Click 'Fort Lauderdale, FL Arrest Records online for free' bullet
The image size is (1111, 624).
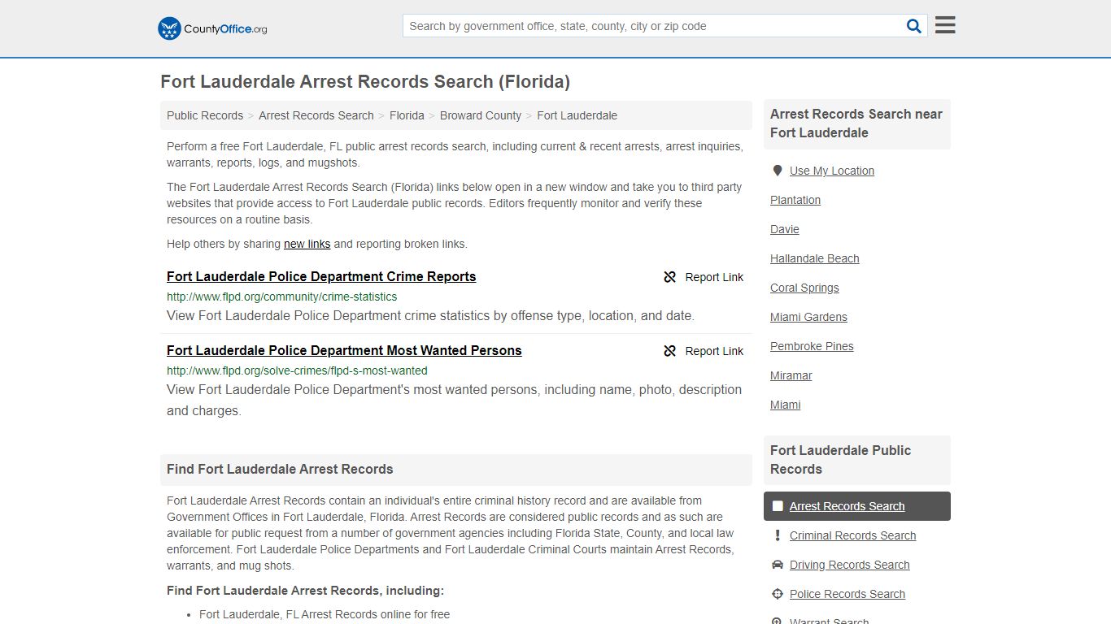pyautogui.click(x=325, y=614)
